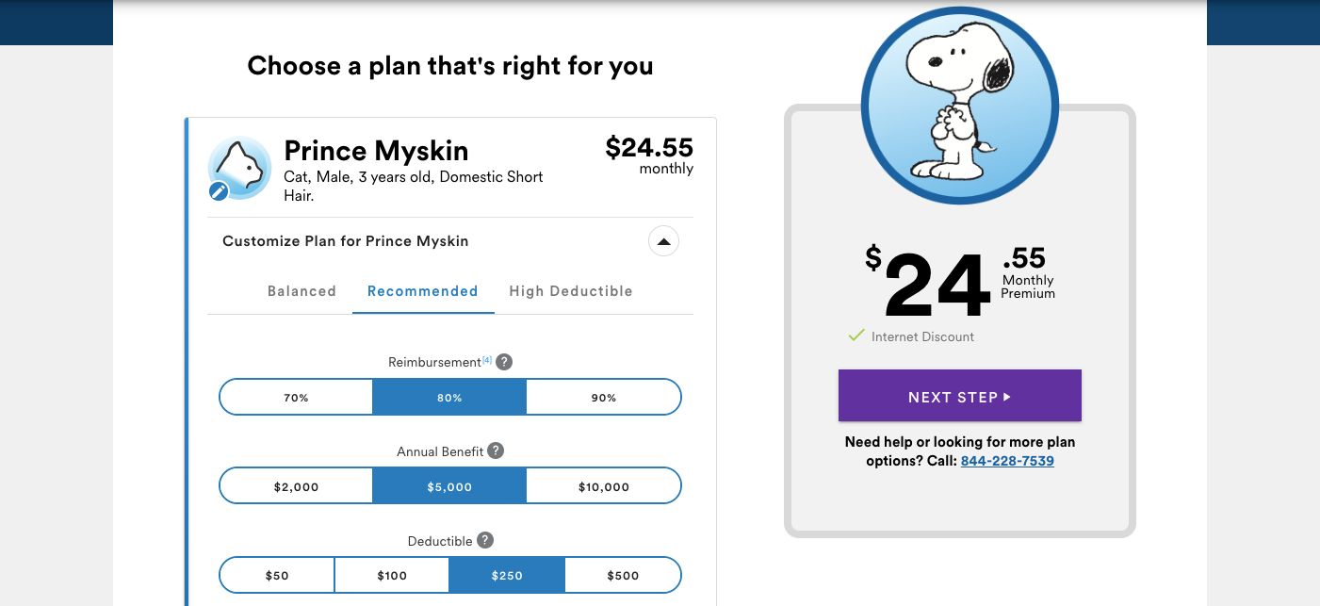Click the Deductible help question mark icon
This screenshot has height=606, width=1320.
point(484,541)
